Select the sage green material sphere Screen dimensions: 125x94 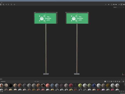click(x=89, y=85)
